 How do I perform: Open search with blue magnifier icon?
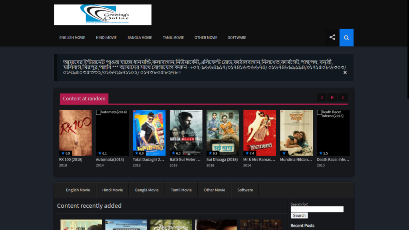346,38
